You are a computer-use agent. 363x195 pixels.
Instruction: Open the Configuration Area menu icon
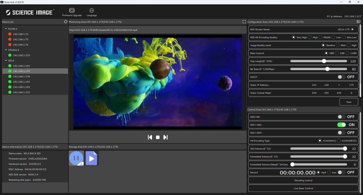(358, 22)
